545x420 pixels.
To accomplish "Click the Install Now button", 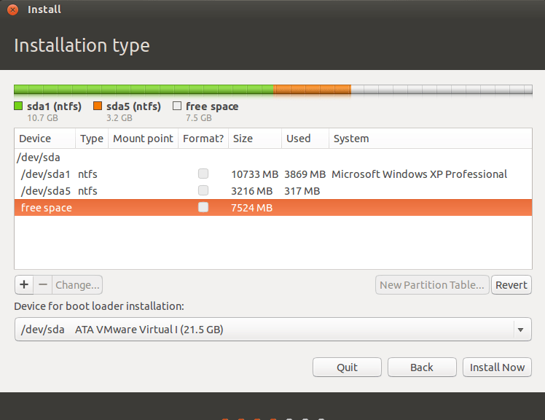I will [497, 367].
